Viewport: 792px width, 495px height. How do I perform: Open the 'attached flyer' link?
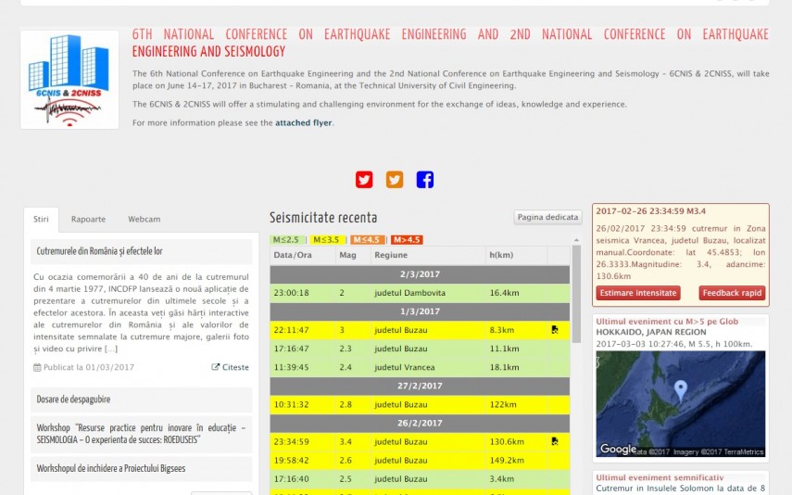point(303,122)
